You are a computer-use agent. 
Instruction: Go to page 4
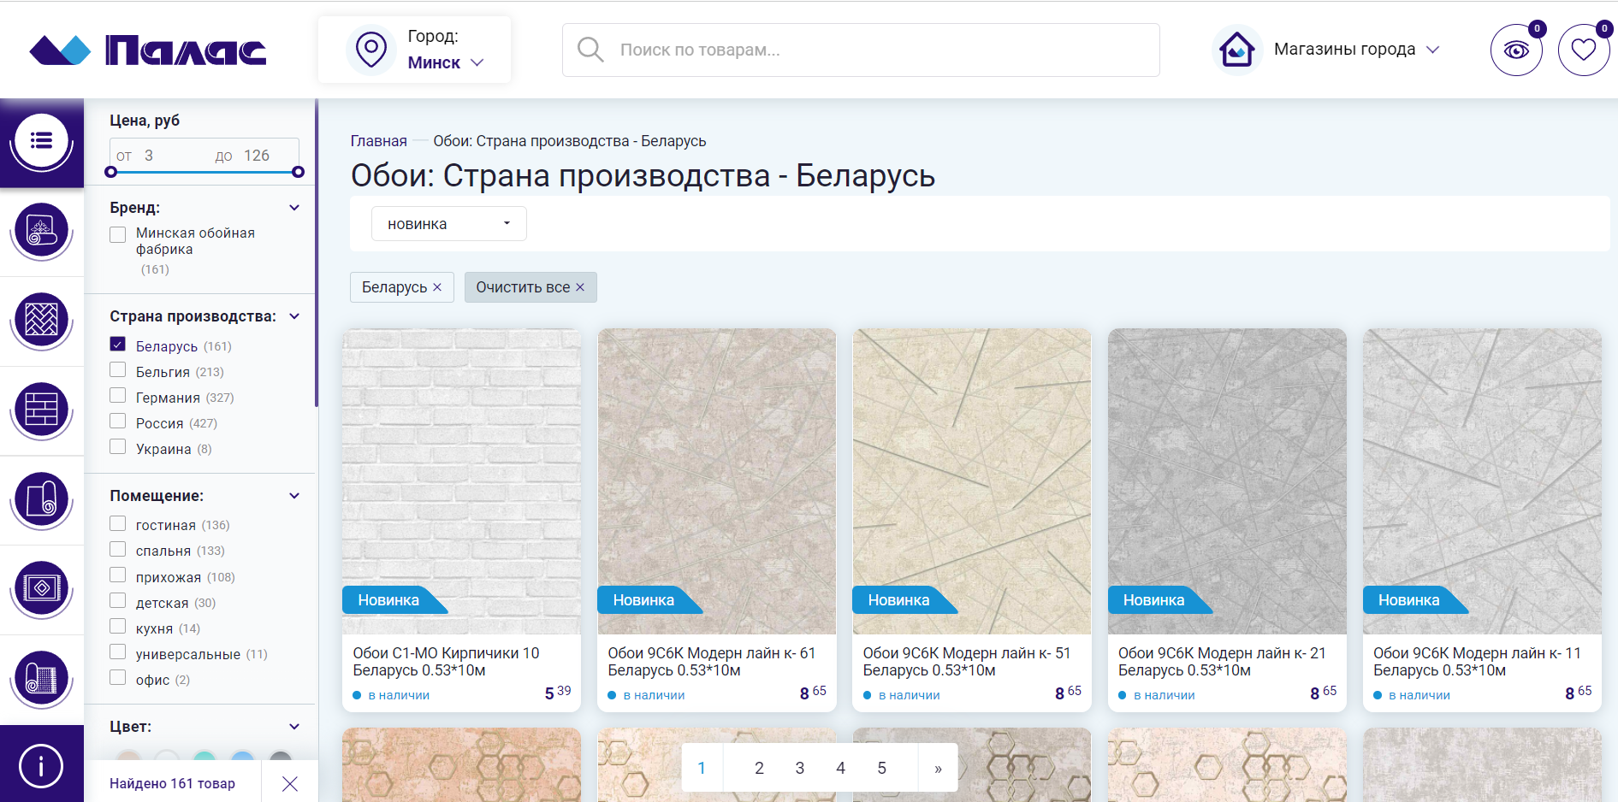(x=841, y=768)
